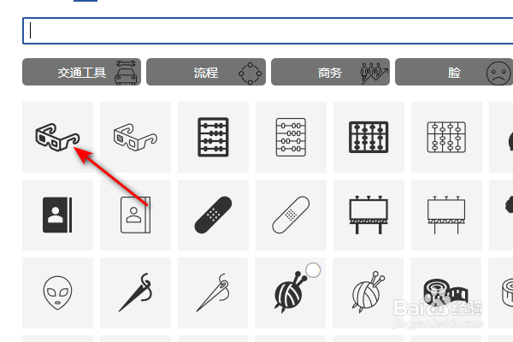The width and height of the screenshot is (513, 342).
Task: Switch to the 商务 icon category
Action: click(x=330, y=72)
